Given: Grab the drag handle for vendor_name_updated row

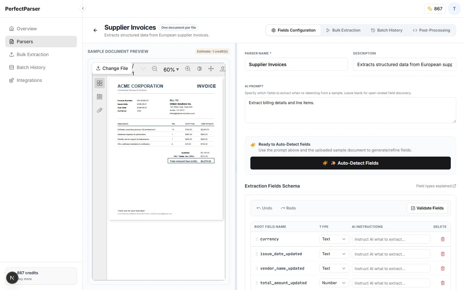Looking at the screenshot, I should tap(257, 268).
